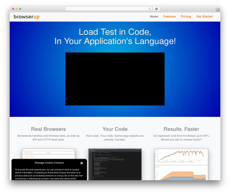The width and height of the screenshot is (230, 194).
Task: Open the Pricing page
Action: pos(186,17)
